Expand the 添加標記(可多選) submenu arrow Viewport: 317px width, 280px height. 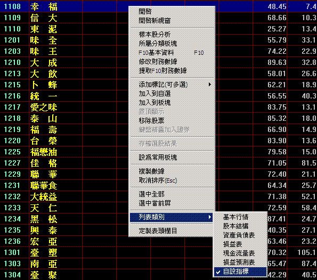click(x=210, y=85)
